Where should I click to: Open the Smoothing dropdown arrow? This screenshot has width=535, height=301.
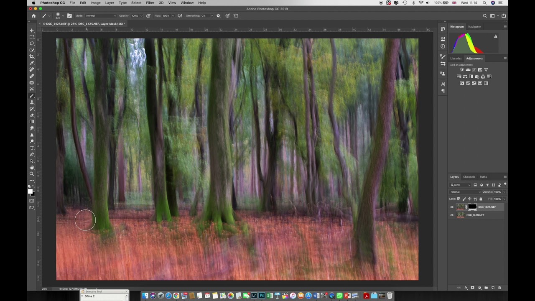[x=212, y=16]
